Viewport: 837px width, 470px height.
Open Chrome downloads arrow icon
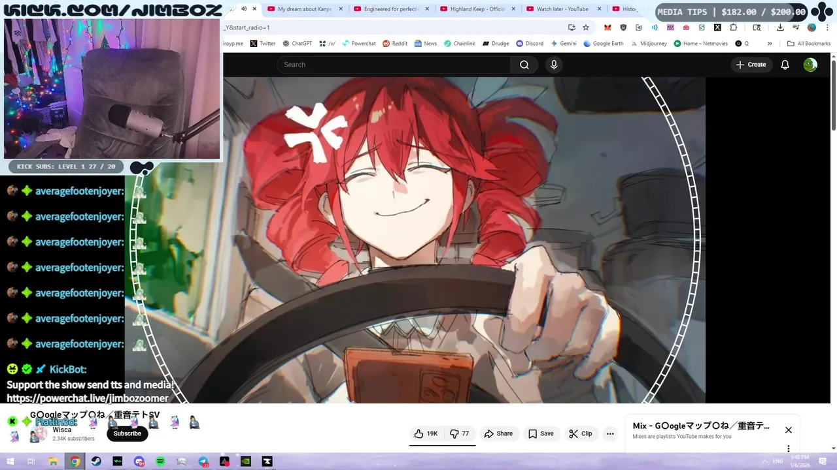point(780,27)
